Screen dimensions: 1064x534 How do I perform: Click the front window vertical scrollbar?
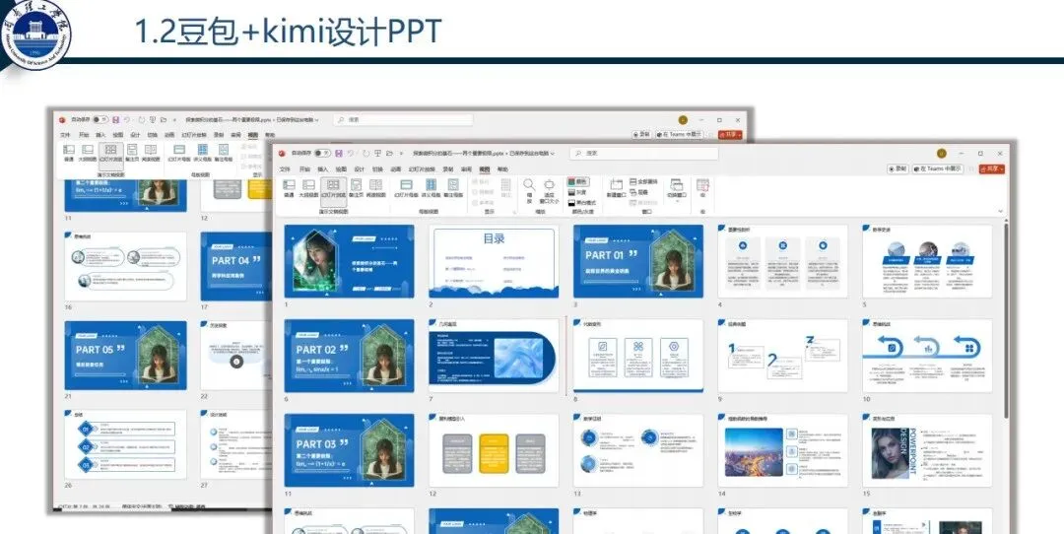[1006, 319]
